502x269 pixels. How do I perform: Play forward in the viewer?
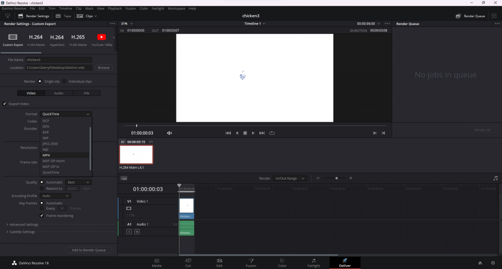(253, 133)
